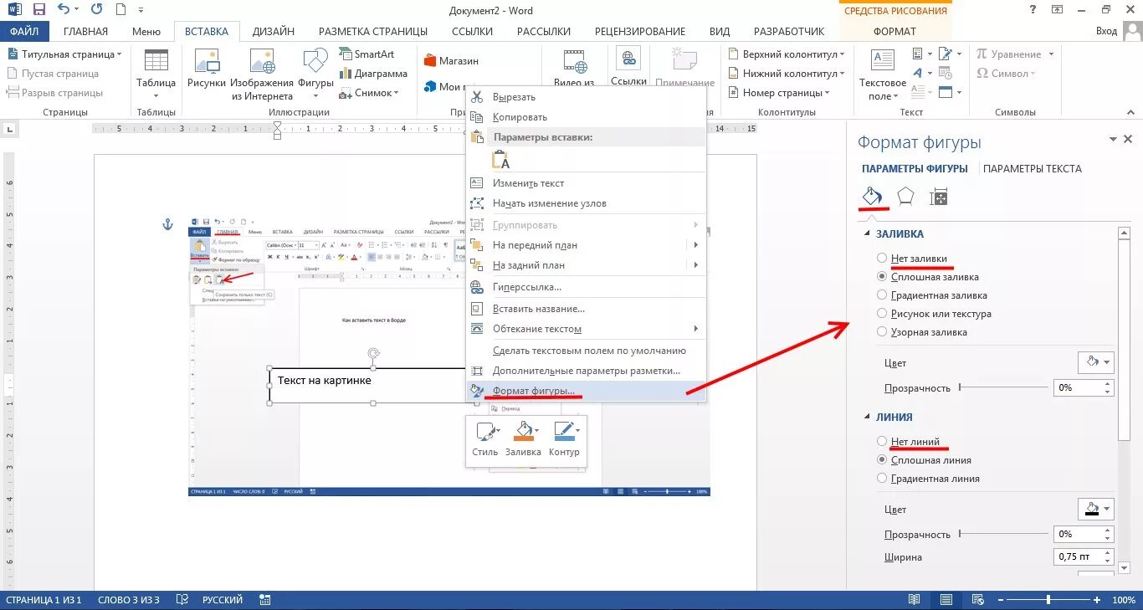Screen dimensions: 1143x610
Task: Click the zoom slider in the status bar
Action: tap(1048, 600)
